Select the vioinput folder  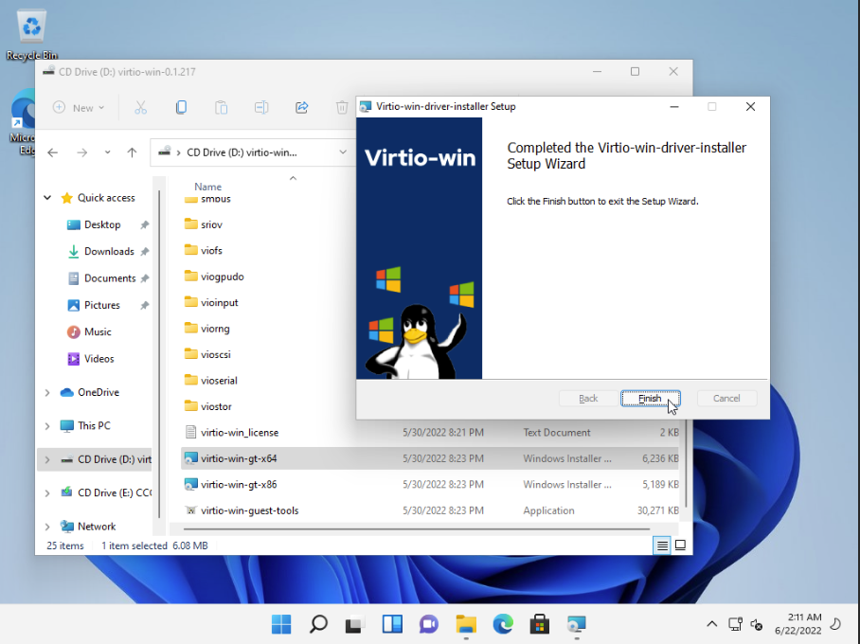pos(220,302)
